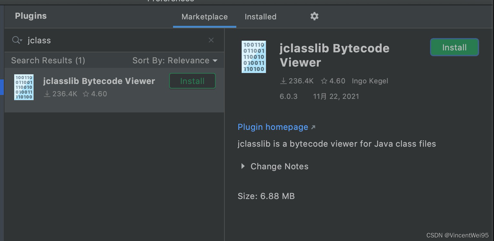Clear the jclass search text

[211, 40]
